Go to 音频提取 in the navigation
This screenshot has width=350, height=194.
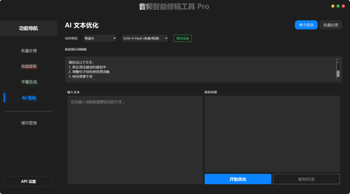click(29, 66)
